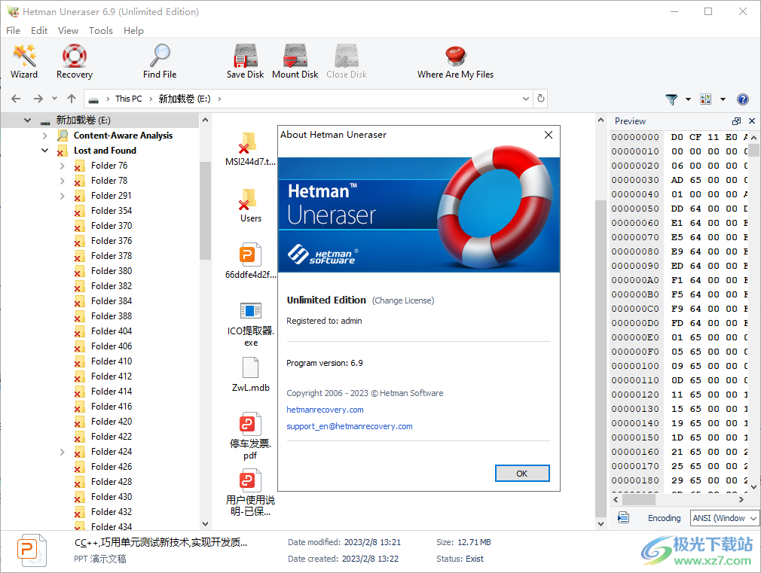This screenshot has height=573, width=761.
Task: Open the hetmanrecovery.com website link
Action: click(325, 410)
